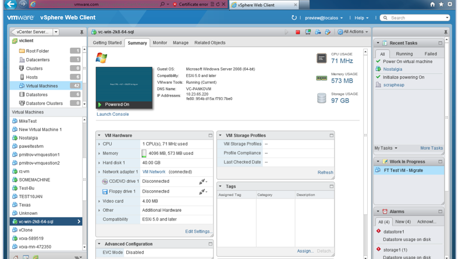The width and height of the screenshot is (458, 259).
Task: Expand the Hard disk 1 row
Action: tap(100, 162)
